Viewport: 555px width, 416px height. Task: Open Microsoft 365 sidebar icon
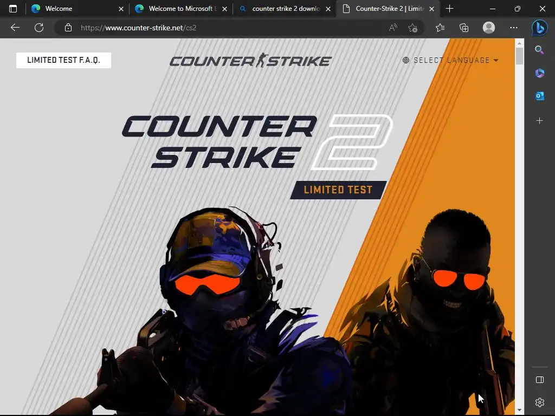coord(539,73)
